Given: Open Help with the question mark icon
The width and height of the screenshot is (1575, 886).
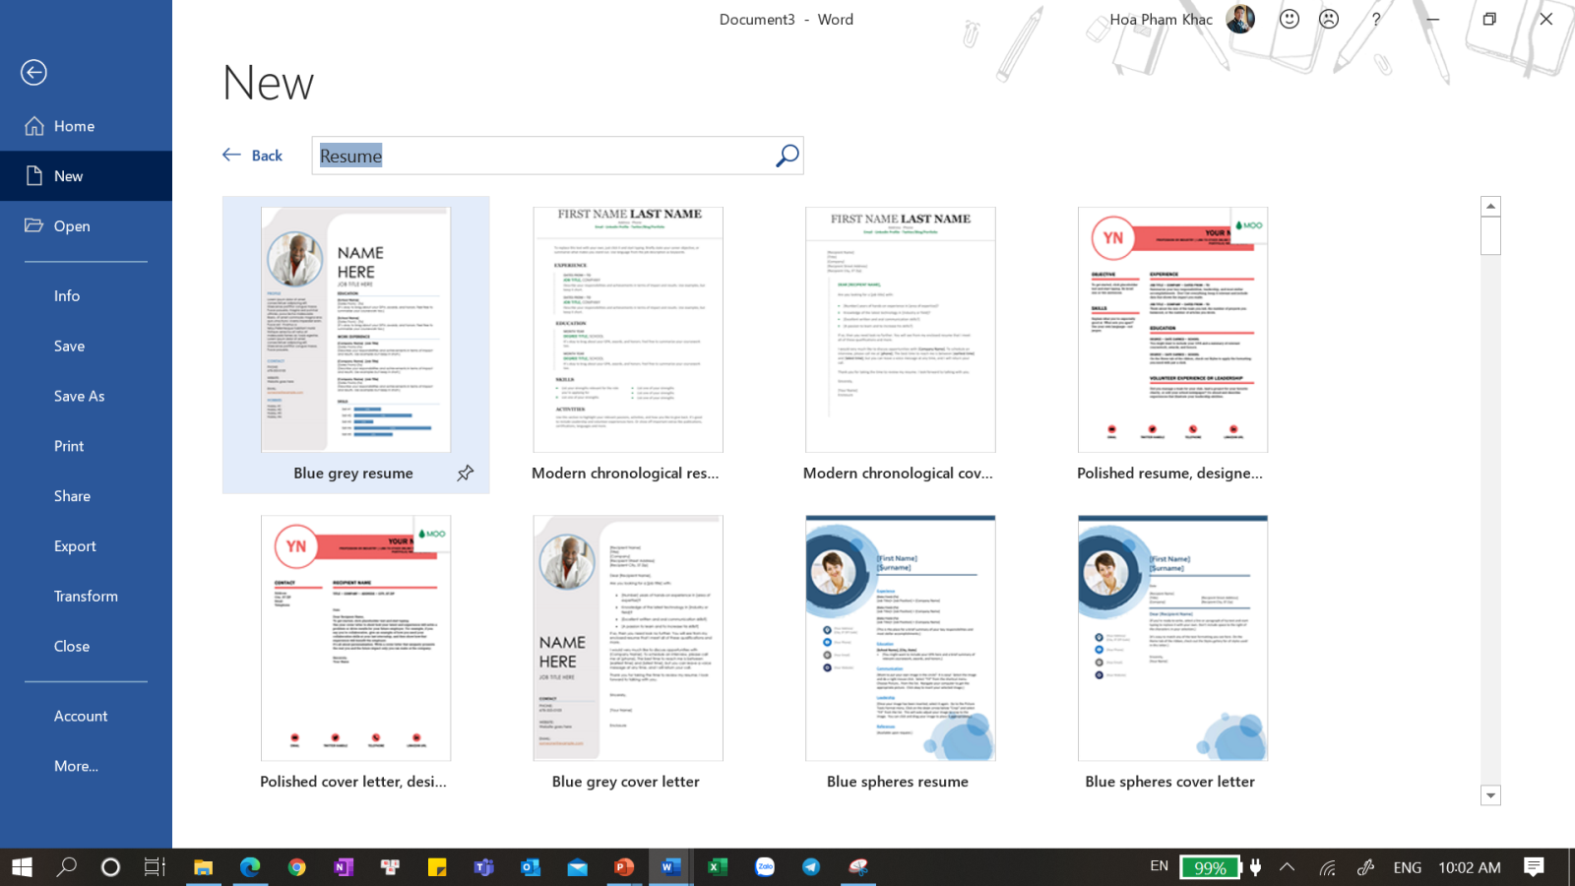Looking at the screenshot, I should pyautogui.click(x=1376, y=19).
